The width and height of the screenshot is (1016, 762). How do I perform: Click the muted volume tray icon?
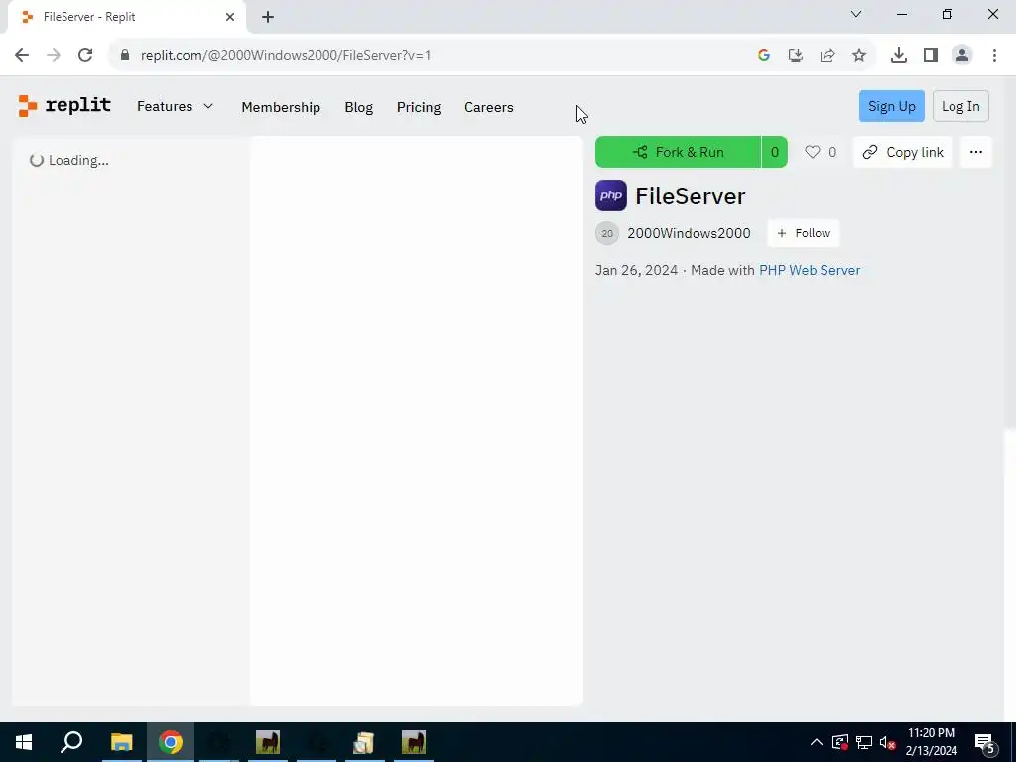[888, 742]
